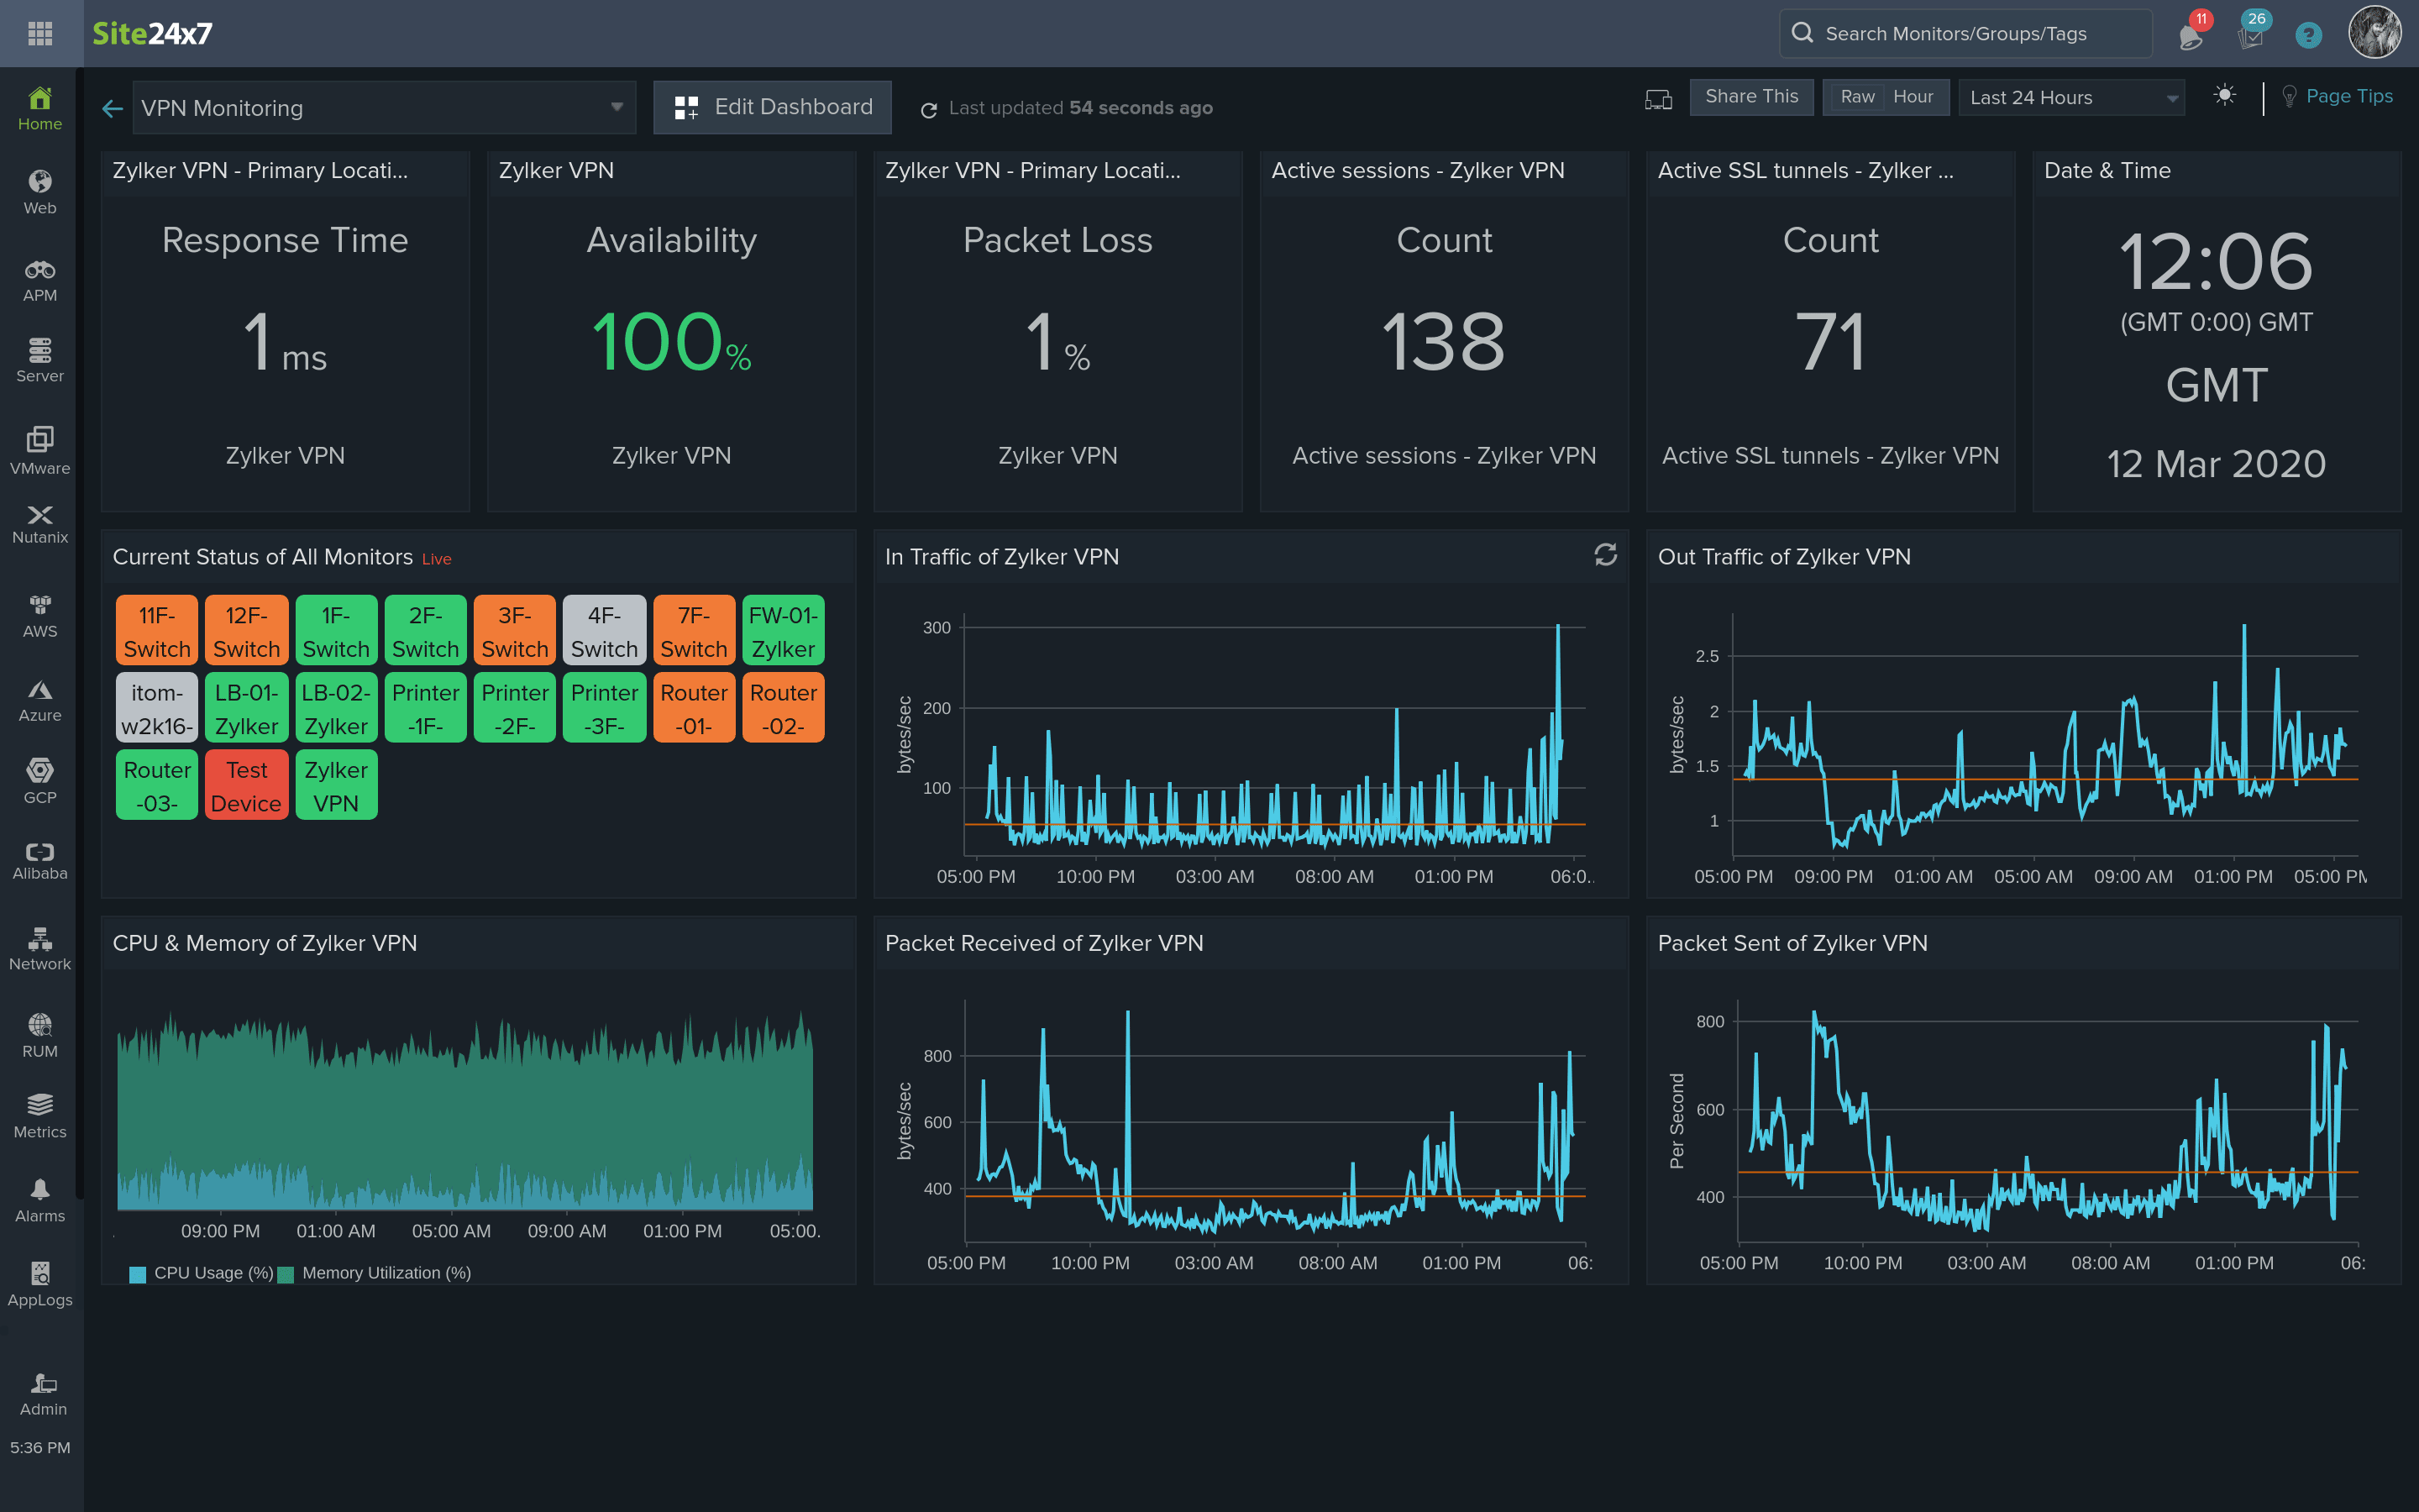Toggle the Hour view mode
Image resolution: width=2419 pixels, height=1512 pixels.
click(1914, 96)
